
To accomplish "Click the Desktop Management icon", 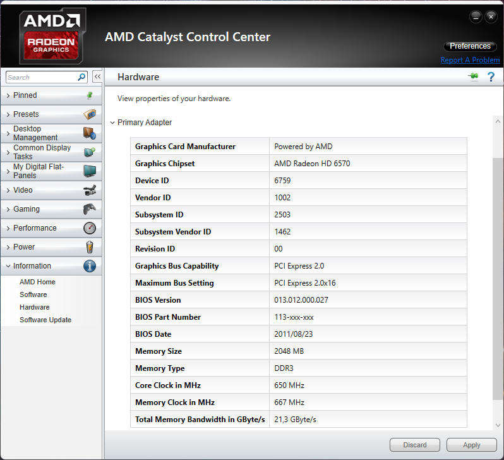I will (x=90, y=133).
